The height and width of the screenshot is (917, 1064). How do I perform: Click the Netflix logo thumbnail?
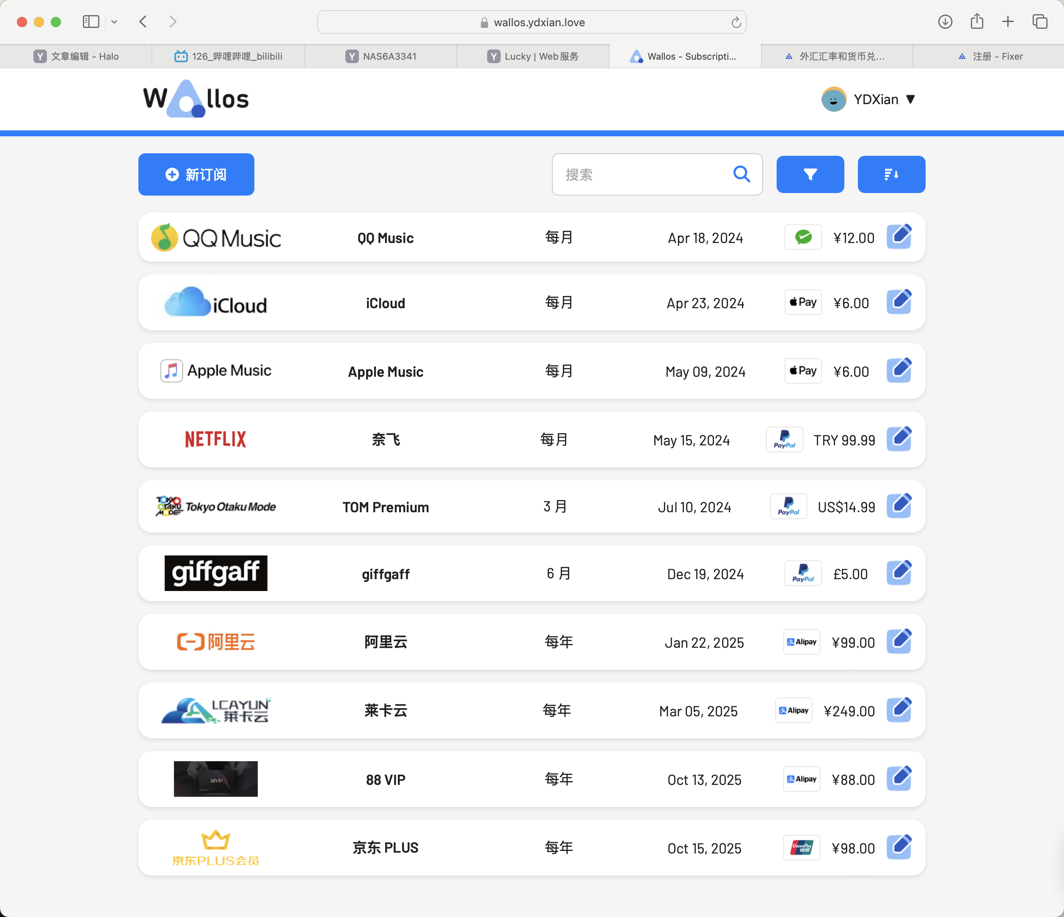click(x=216, y=439)
